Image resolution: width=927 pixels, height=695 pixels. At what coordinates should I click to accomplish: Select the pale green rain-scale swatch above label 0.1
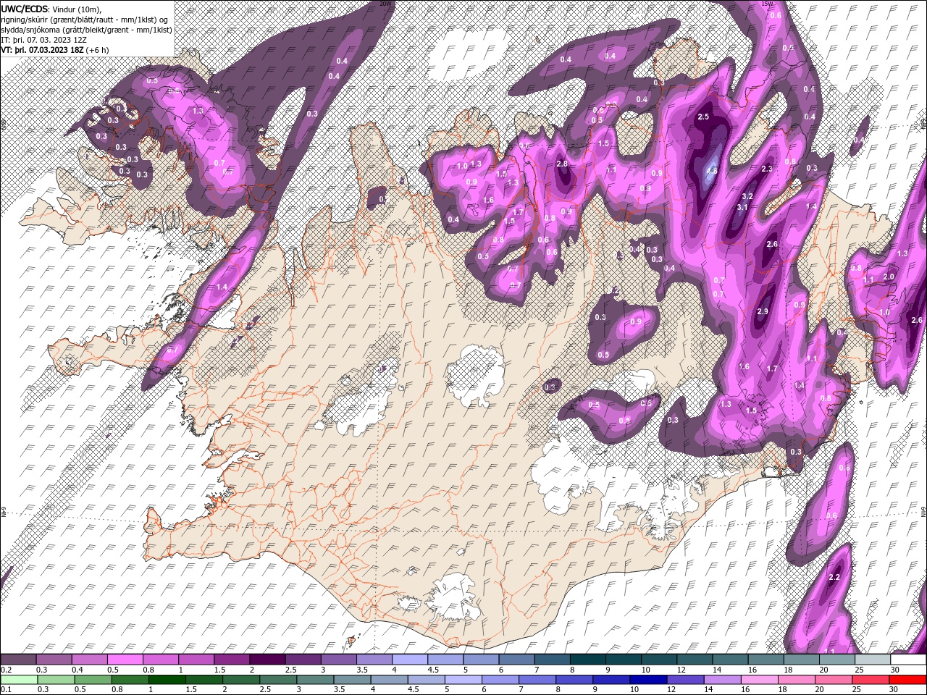click(x=19, y=680)
